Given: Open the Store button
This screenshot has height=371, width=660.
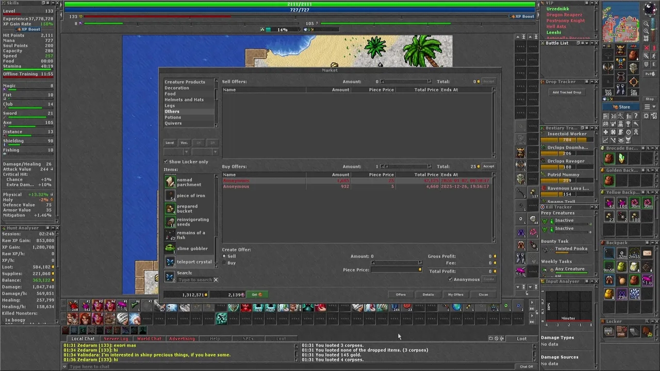Looking at the screenshot, I should 621,107.
